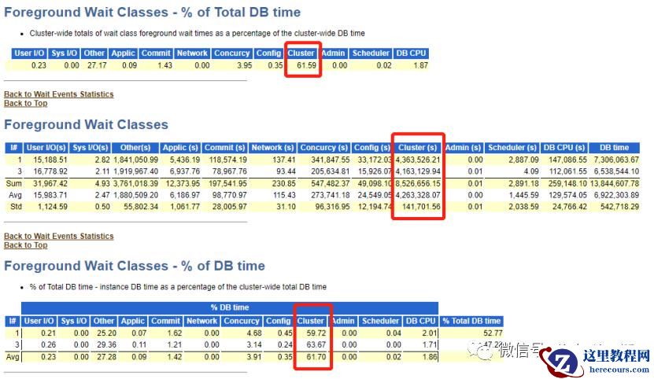The height and width of the screenshot is (379, 654).
Task: Select the Foreground Wait Classes heading
Action: click(86, 124)
